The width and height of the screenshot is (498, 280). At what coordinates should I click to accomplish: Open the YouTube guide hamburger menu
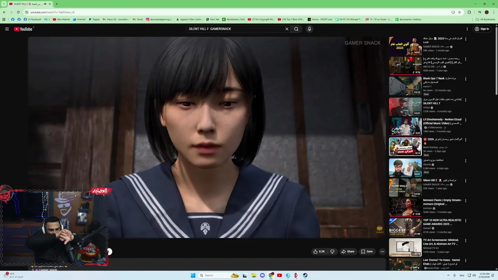(7, 29)
